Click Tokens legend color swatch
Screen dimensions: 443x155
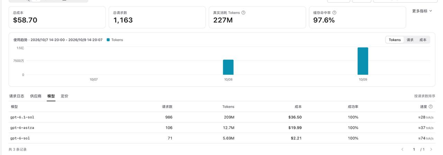tap(108, 40)
